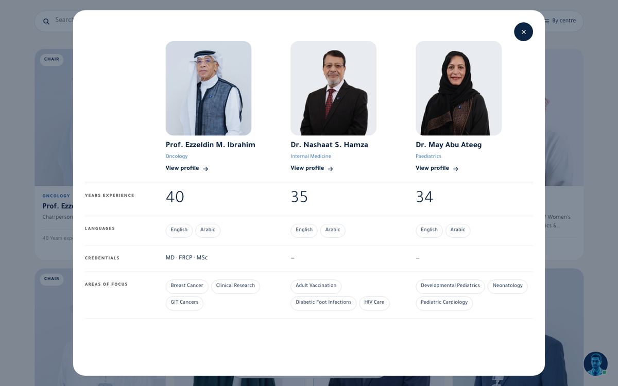
Task: Click the GIT Cancers focus tag
Action: coord(184,303)
